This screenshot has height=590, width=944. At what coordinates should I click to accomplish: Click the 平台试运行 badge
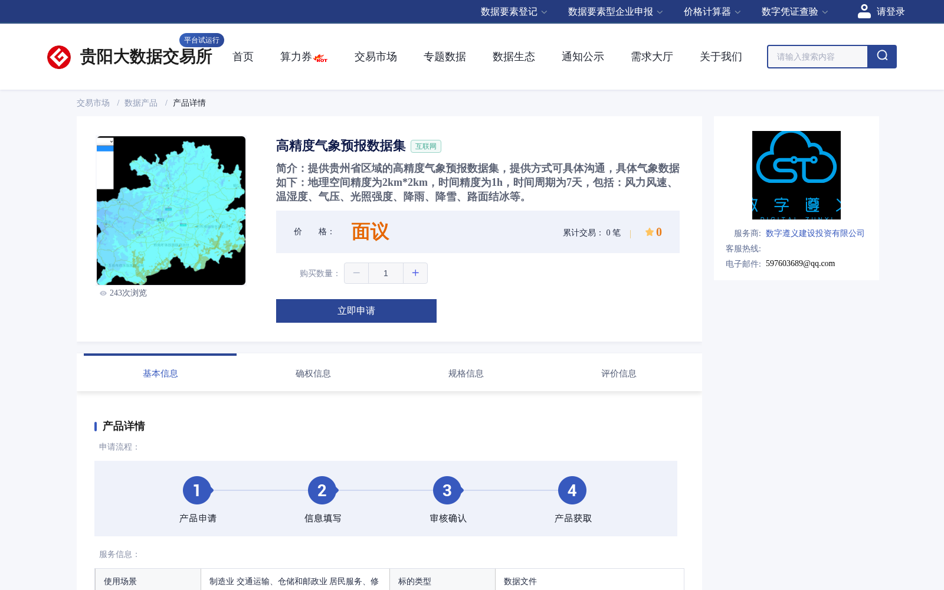pos(202,40)
